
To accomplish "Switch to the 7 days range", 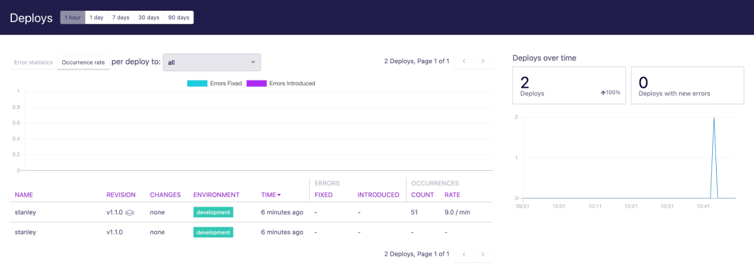I will [120, 18].
